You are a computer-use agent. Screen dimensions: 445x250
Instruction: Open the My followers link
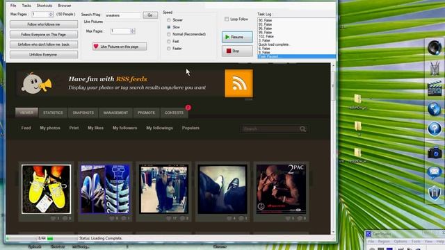click(124, 128)
